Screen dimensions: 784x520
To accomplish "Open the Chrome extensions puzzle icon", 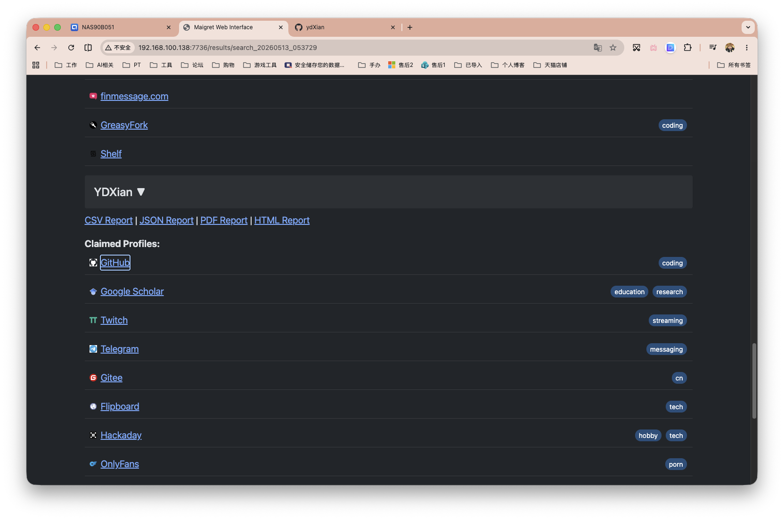I will (x=687, y=48).
